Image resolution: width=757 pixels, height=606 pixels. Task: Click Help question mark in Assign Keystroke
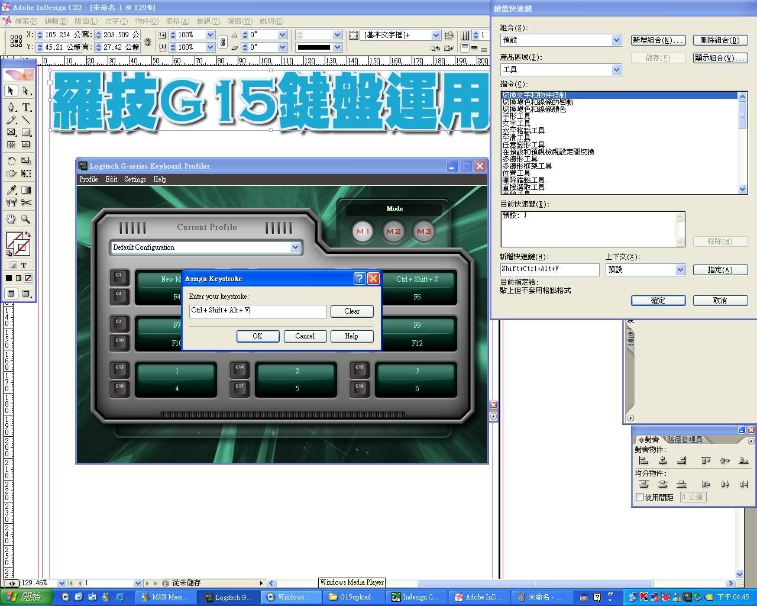[360, 278]
